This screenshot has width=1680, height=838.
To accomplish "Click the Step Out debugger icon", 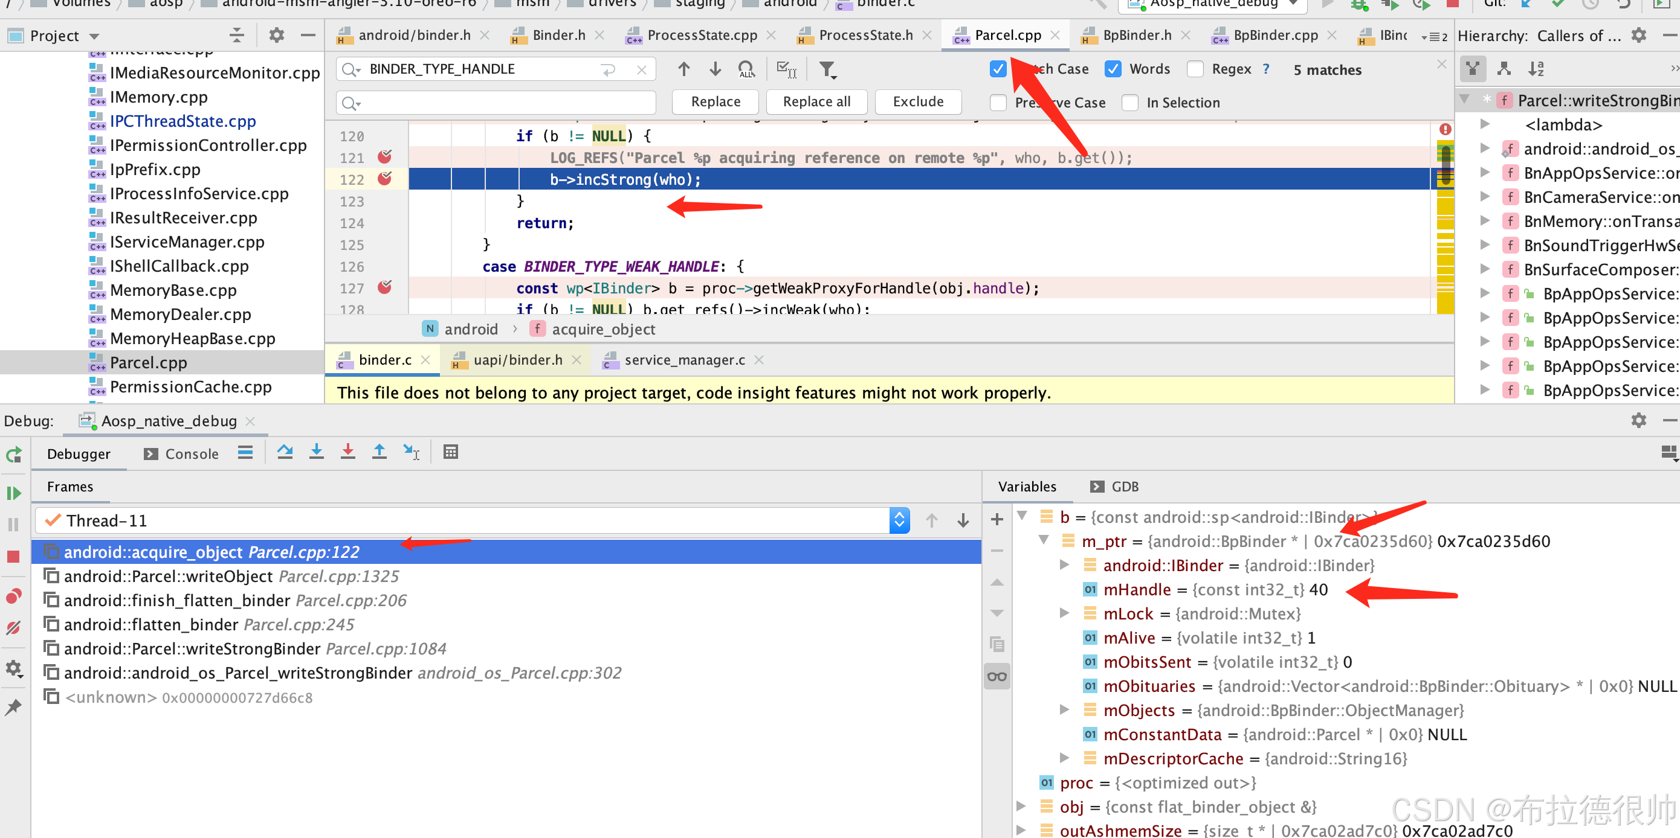I will click(x=379, y=452).
